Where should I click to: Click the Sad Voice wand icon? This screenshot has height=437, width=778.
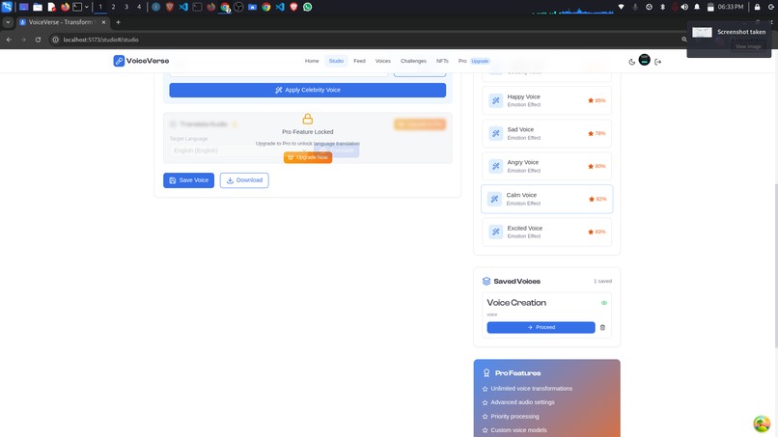[496, 133]
